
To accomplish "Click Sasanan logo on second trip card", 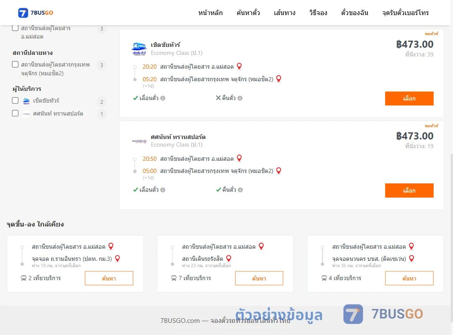I will pos(139,141).
